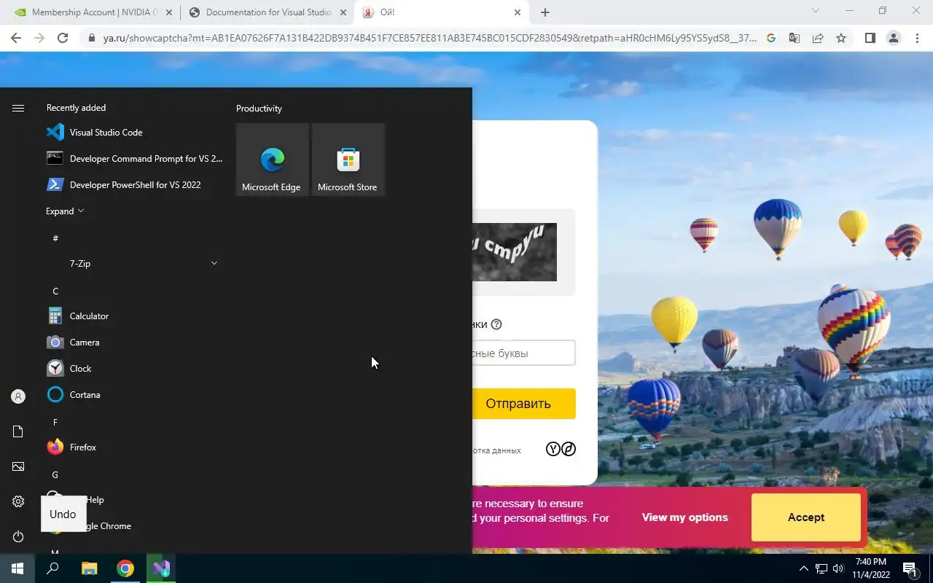Open Chrome tab search dropdown
The image size is (933, 583).
816,11
